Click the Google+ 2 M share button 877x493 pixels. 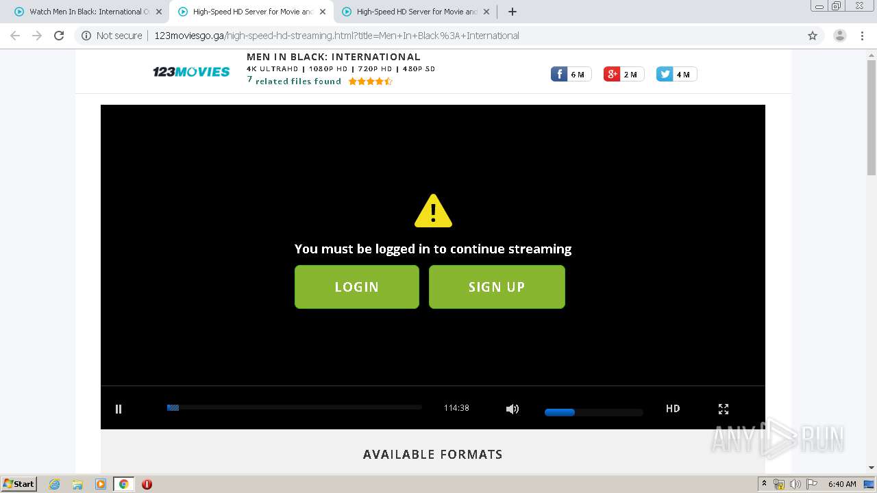tap(624, 74)
